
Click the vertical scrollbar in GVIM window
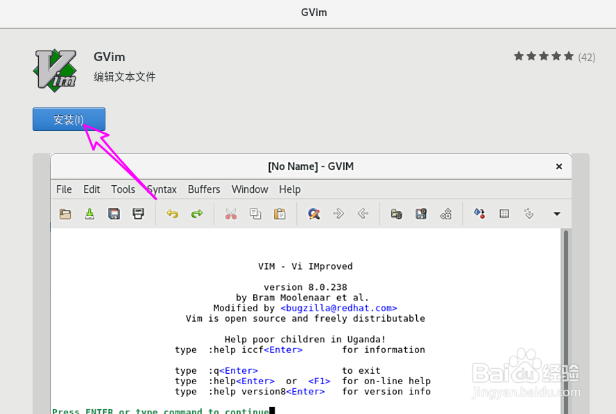566,321
